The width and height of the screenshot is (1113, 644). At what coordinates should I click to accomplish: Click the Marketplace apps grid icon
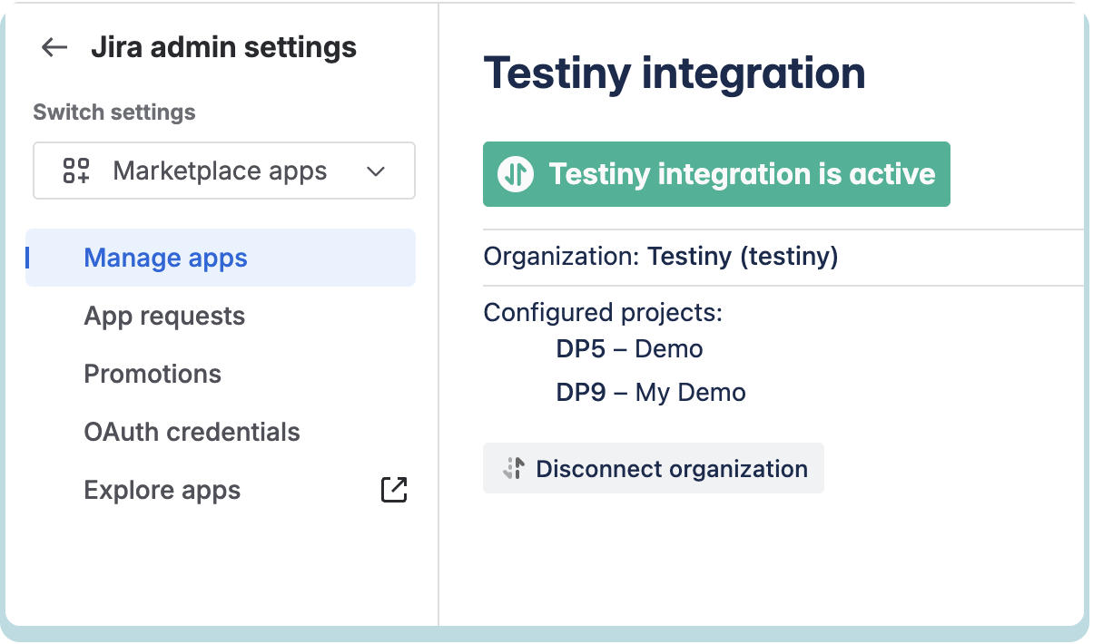(x=78, y=171)
